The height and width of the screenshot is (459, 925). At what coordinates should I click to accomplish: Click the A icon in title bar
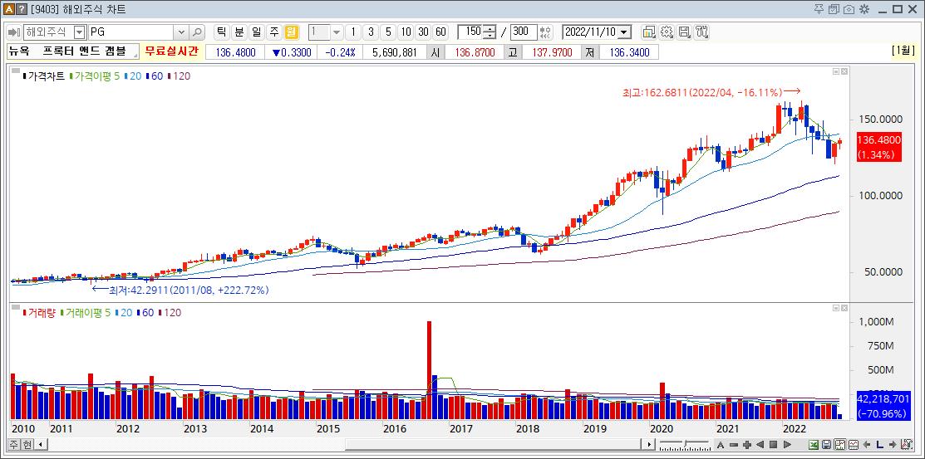(8, 9)
